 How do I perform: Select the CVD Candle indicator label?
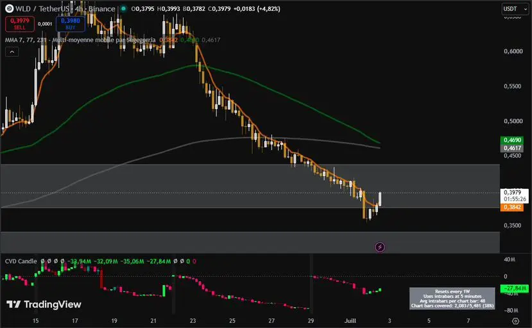[x=21, y=261]
